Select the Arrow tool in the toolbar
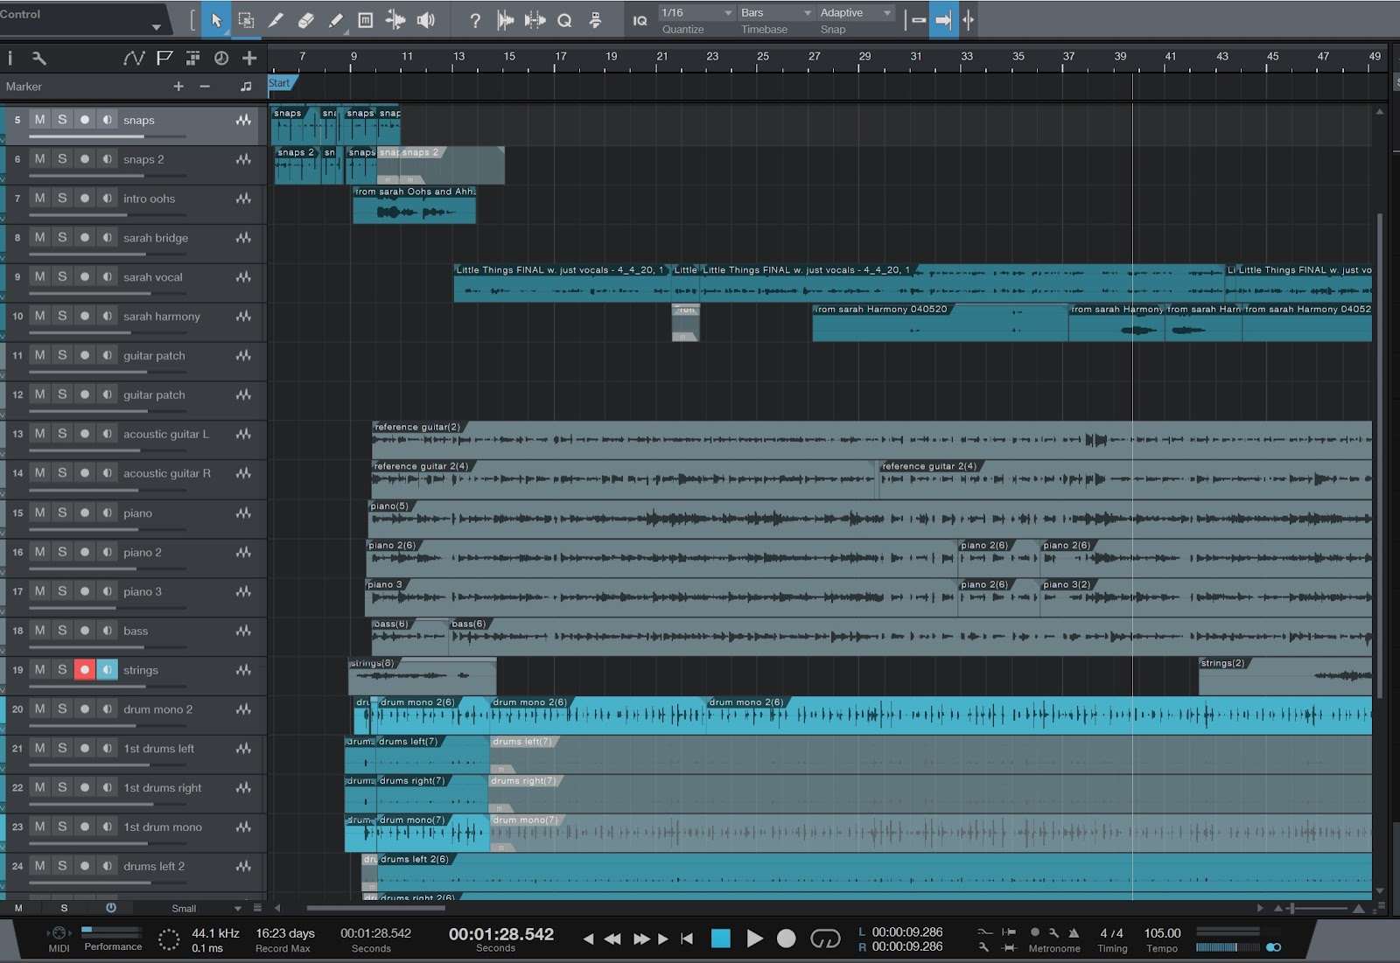The width and height of the screenshot is (1400, 963). pos(216,20)
